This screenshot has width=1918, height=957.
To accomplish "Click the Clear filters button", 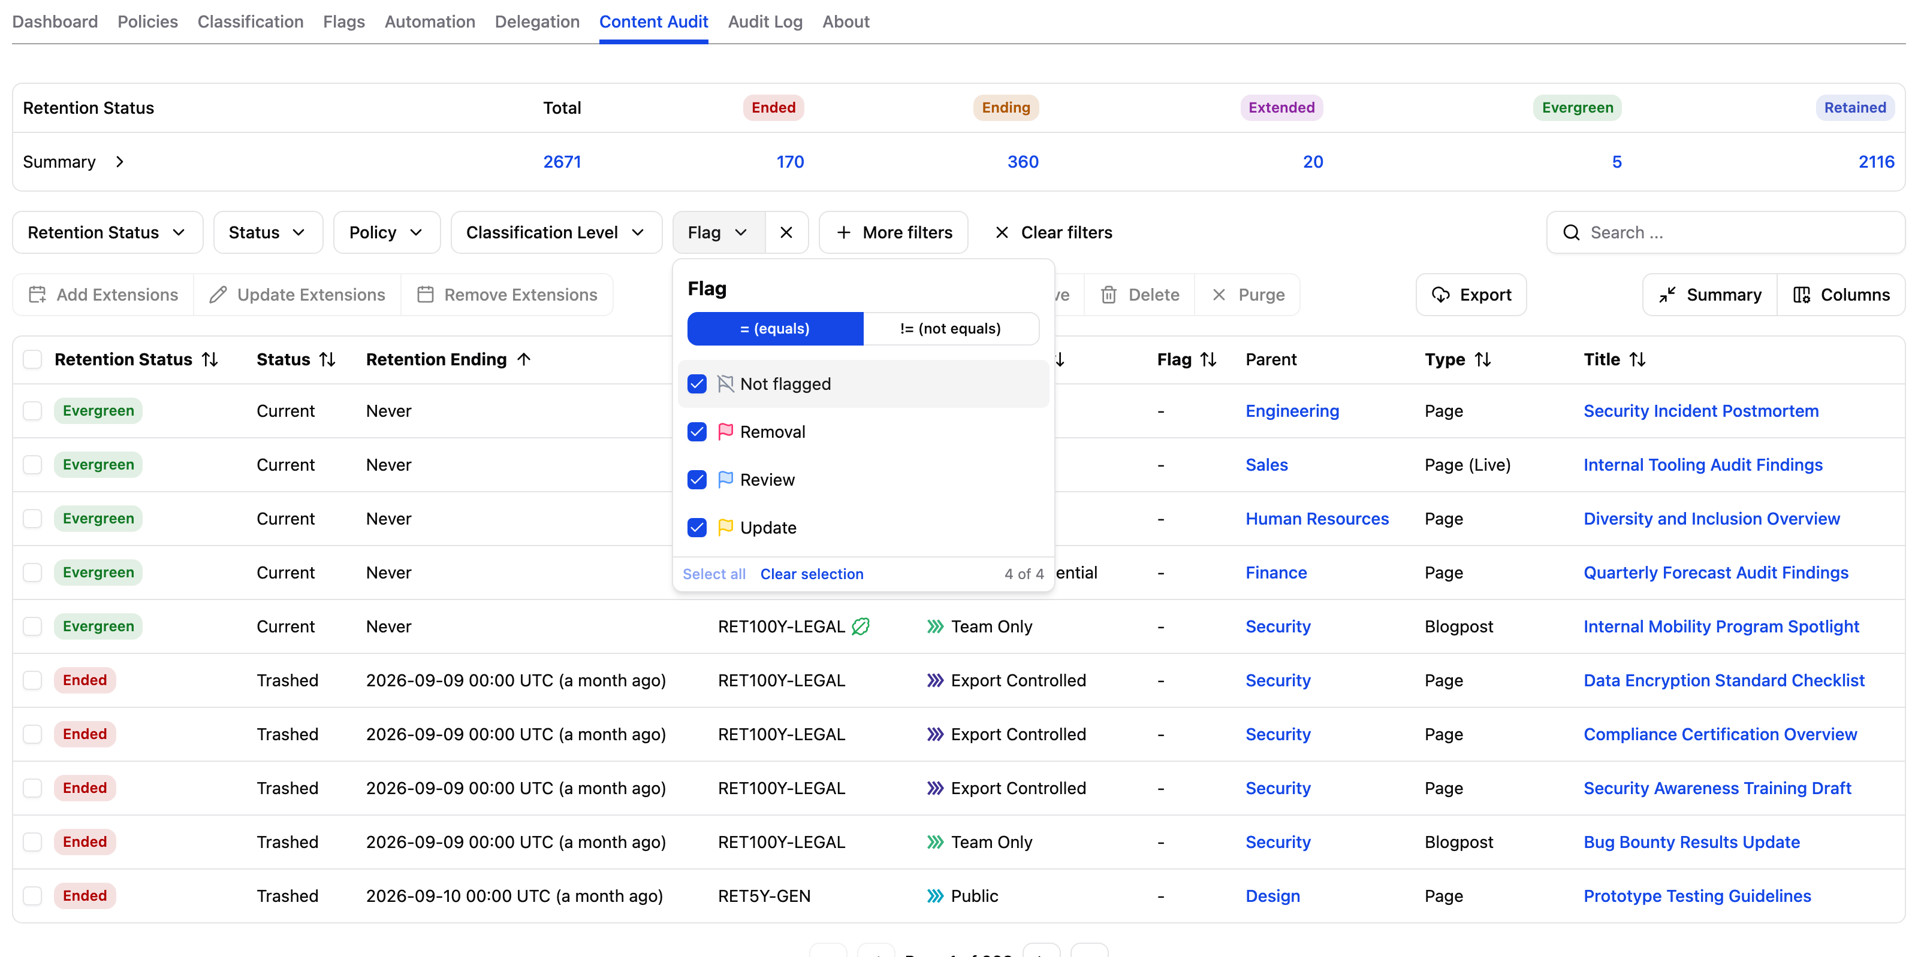I will (1054, 233).
